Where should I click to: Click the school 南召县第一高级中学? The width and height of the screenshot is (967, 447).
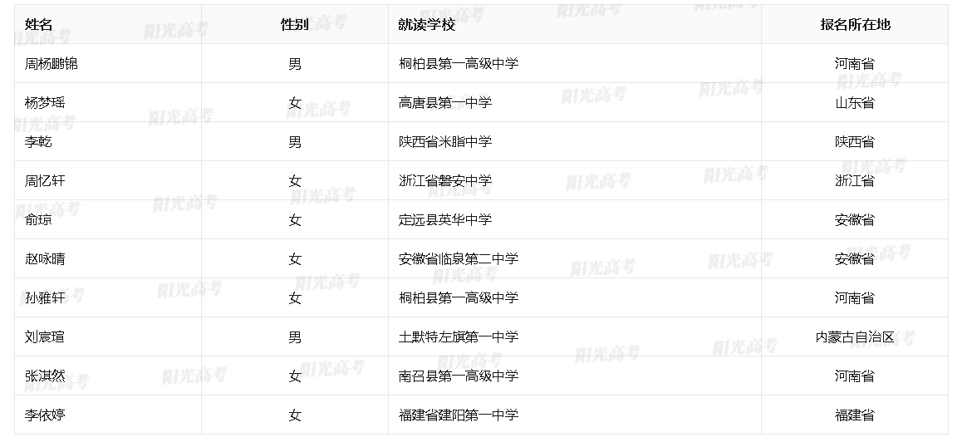[459, 376]
